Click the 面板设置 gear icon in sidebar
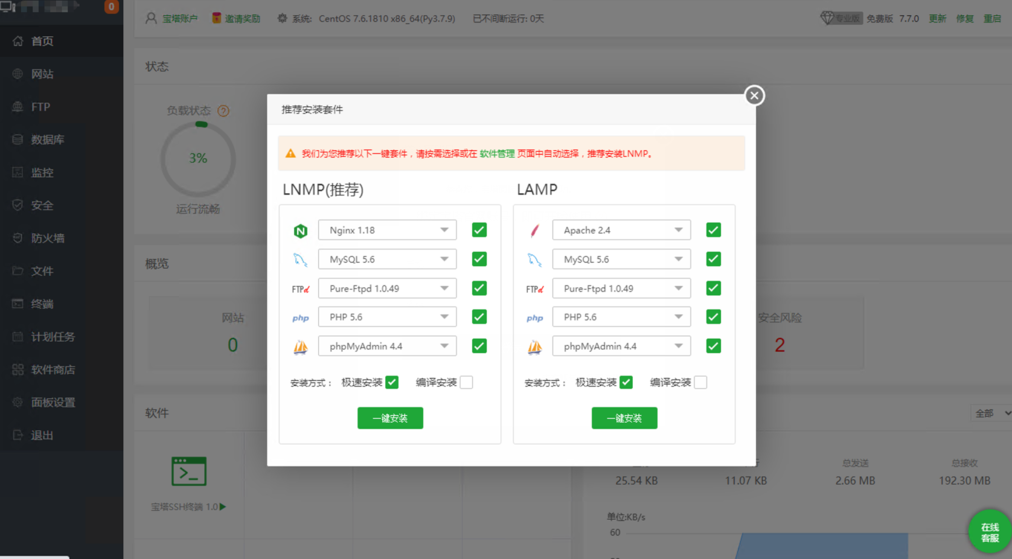The image size is (1012, 559). click(x=18, y=402)
